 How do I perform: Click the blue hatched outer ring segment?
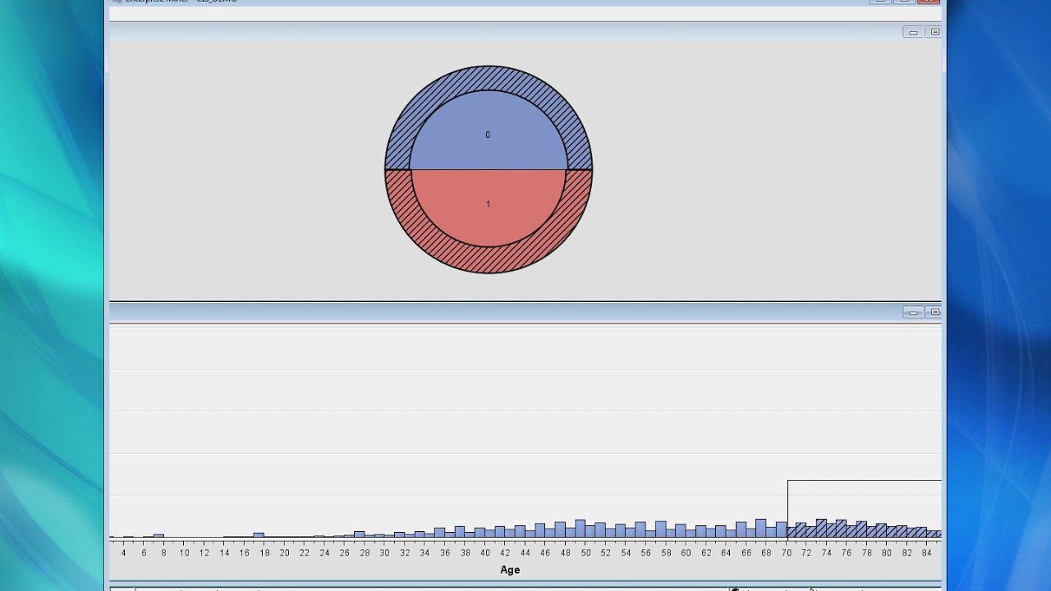pyautogui.click(x=488, y=77)
